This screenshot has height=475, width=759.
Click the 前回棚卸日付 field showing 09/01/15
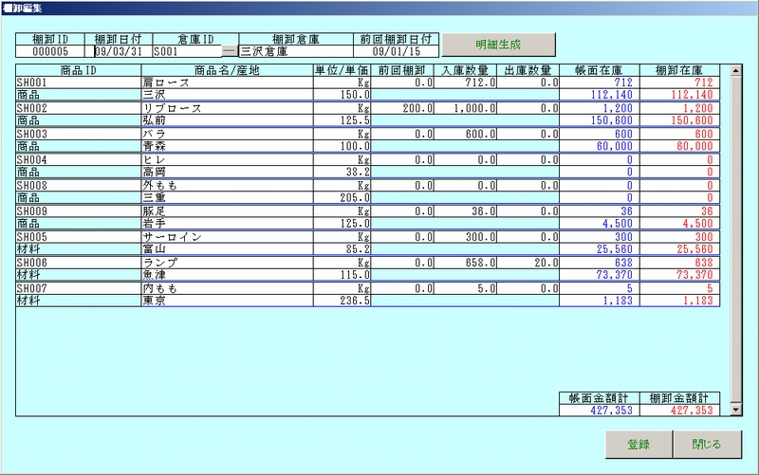pyautogui.click(x=397, y=52)
